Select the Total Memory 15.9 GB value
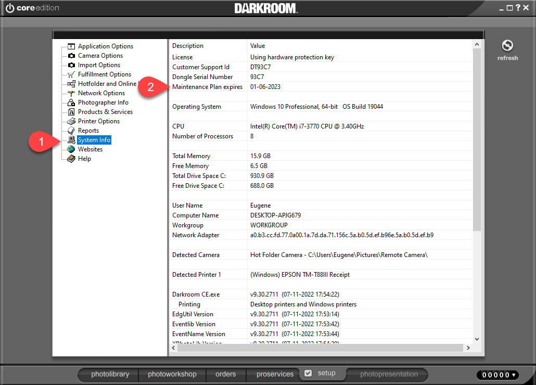The height and width of the screenshot is (385, 536). 260,156
